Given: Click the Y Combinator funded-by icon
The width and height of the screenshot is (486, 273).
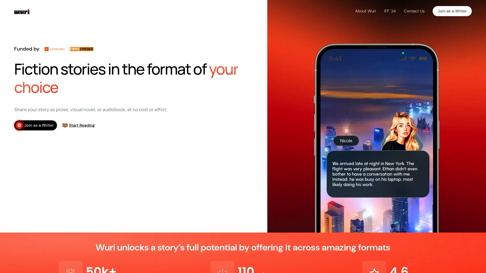Looking at the screenshot, I should [x=55, y=49].
